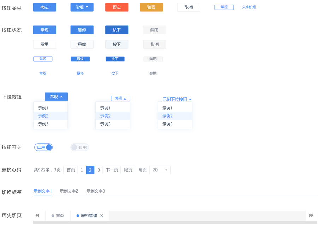Click the 确定 confirm button
The height and width of the screenshot is (225, 318).
44,7
